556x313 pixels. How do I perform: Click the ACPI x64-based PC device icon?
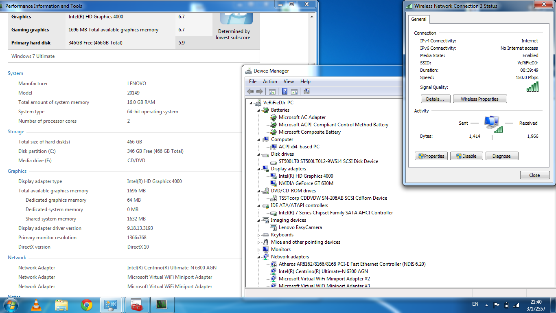click(274, 147)
